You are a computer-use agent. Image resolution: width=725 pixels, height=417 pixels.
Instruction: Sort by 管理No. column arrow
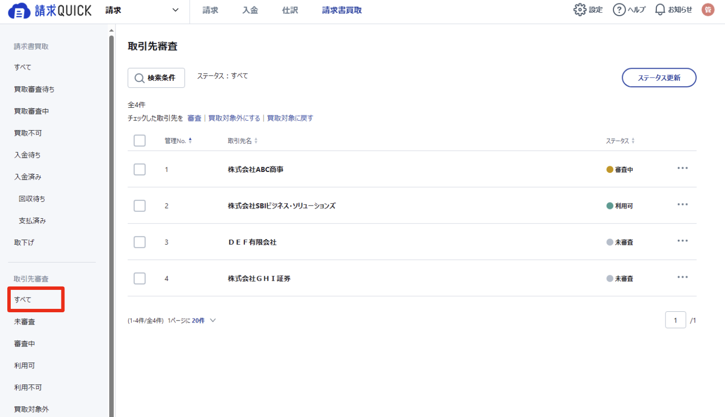click(190, 140)
